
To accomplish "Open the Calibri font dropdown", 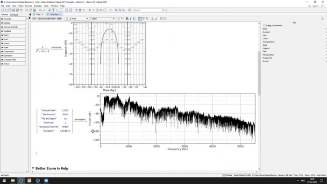I will click(103, 19).
